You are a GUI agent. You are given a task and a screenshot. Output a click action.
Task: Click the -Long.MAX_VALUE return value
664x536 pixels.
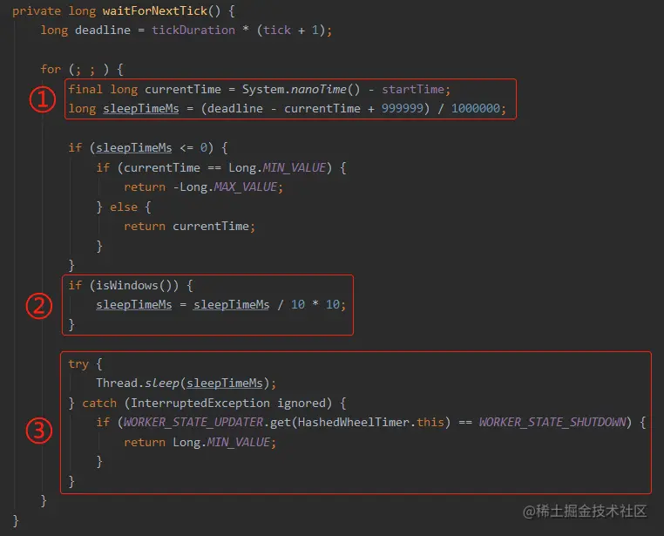(225, 187)
